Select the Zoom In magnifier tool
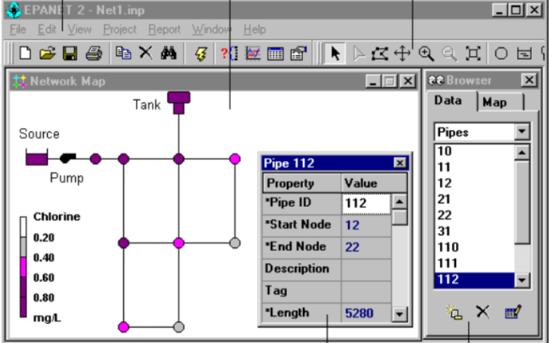The width and height of the screenshot is (549, 343). tap(426, 54)
